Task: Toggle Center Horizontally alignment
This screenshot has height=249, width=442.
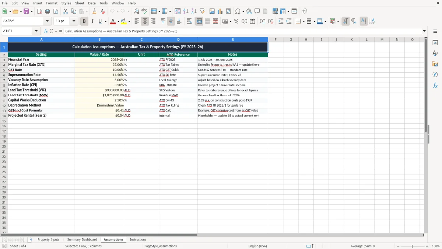Action: (145, 21)
